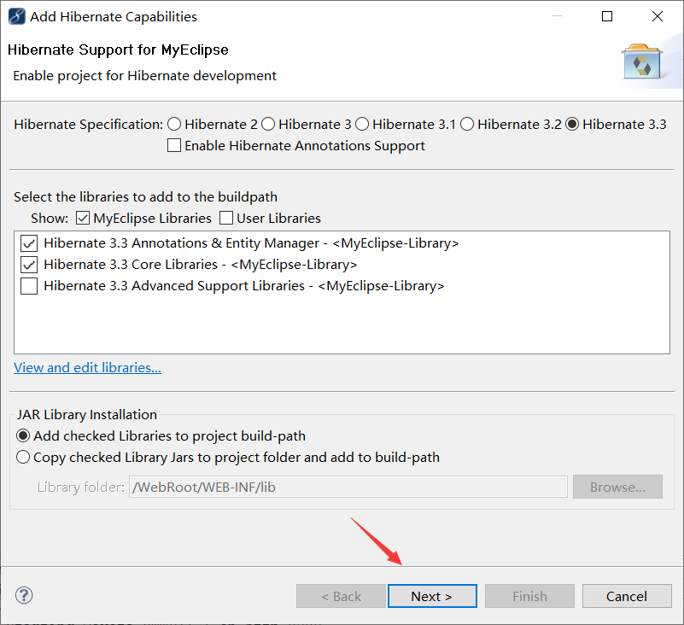Click the Library folder path field
Image resolution: width=684 pixels, height=625 pixels.
coord(348,487)
